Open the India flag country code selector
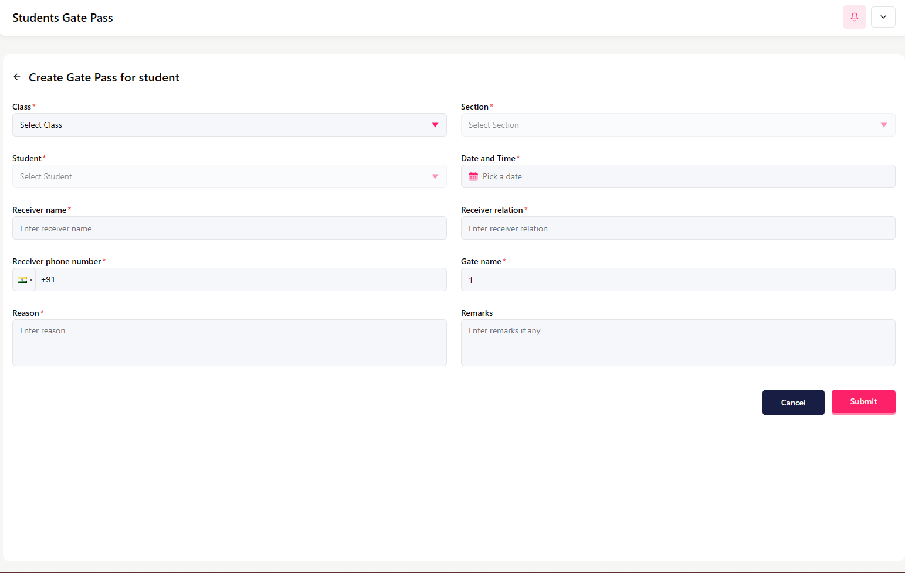 [x=25, y=280]
